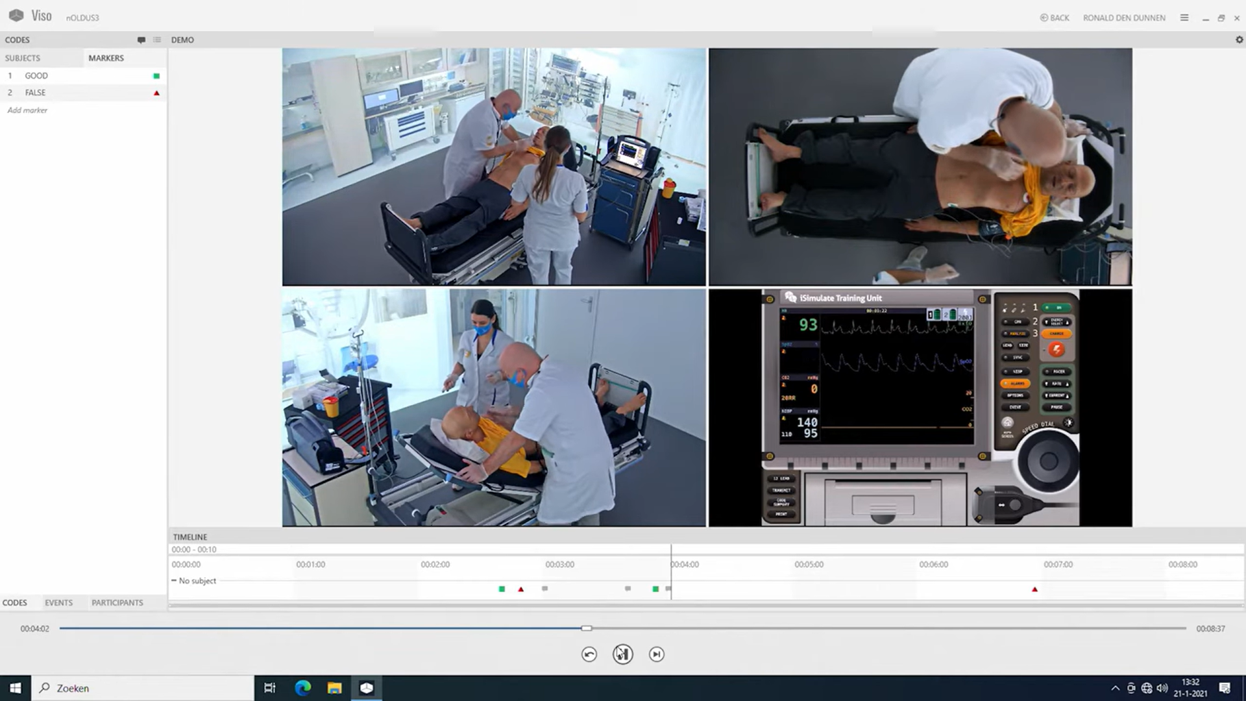Click the skip forward button

(x=656, y=654)
